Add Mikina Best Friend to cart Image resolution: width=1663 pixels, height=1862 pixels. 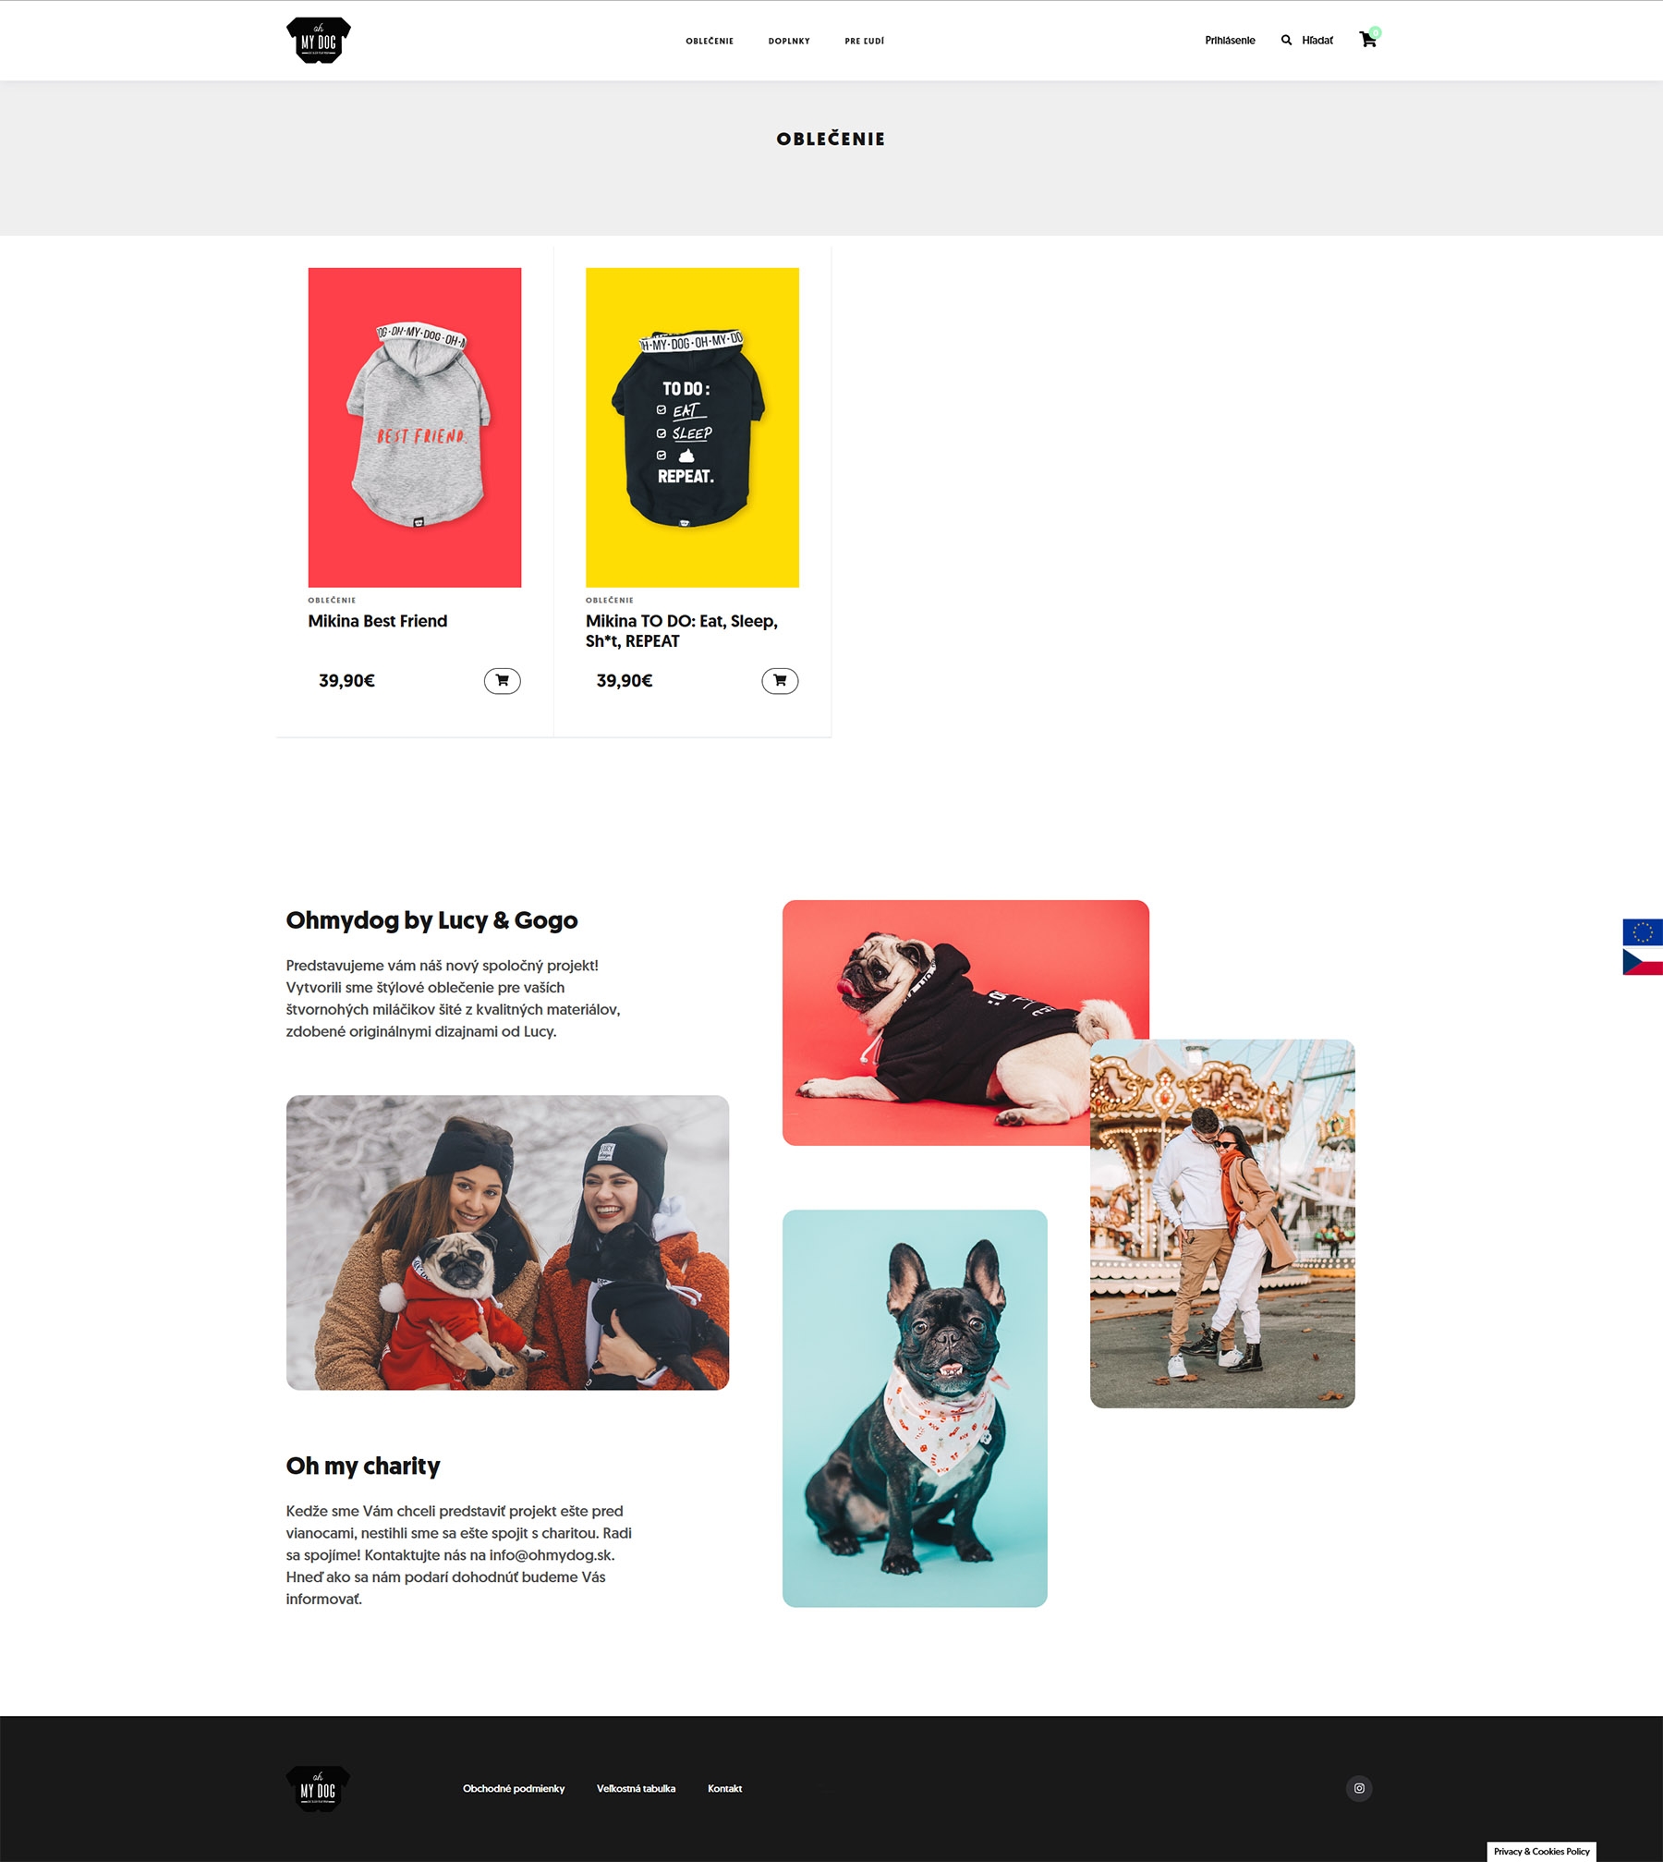[x=502, y=681]
